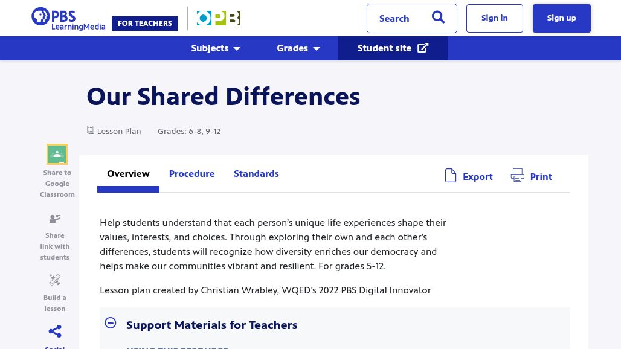This screenshot has height=349, width=621.
Task: Click the OPB station logo
Action: [x=218, y=19]
